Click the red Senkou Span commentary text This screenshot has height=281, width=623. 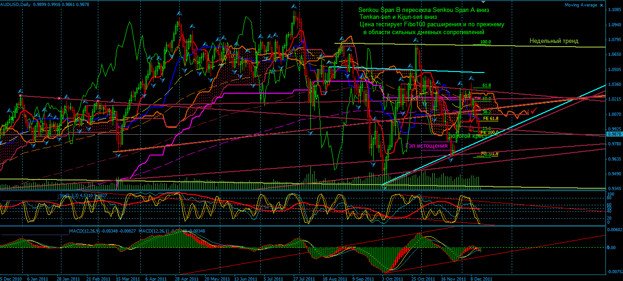(x=423, y=9)
